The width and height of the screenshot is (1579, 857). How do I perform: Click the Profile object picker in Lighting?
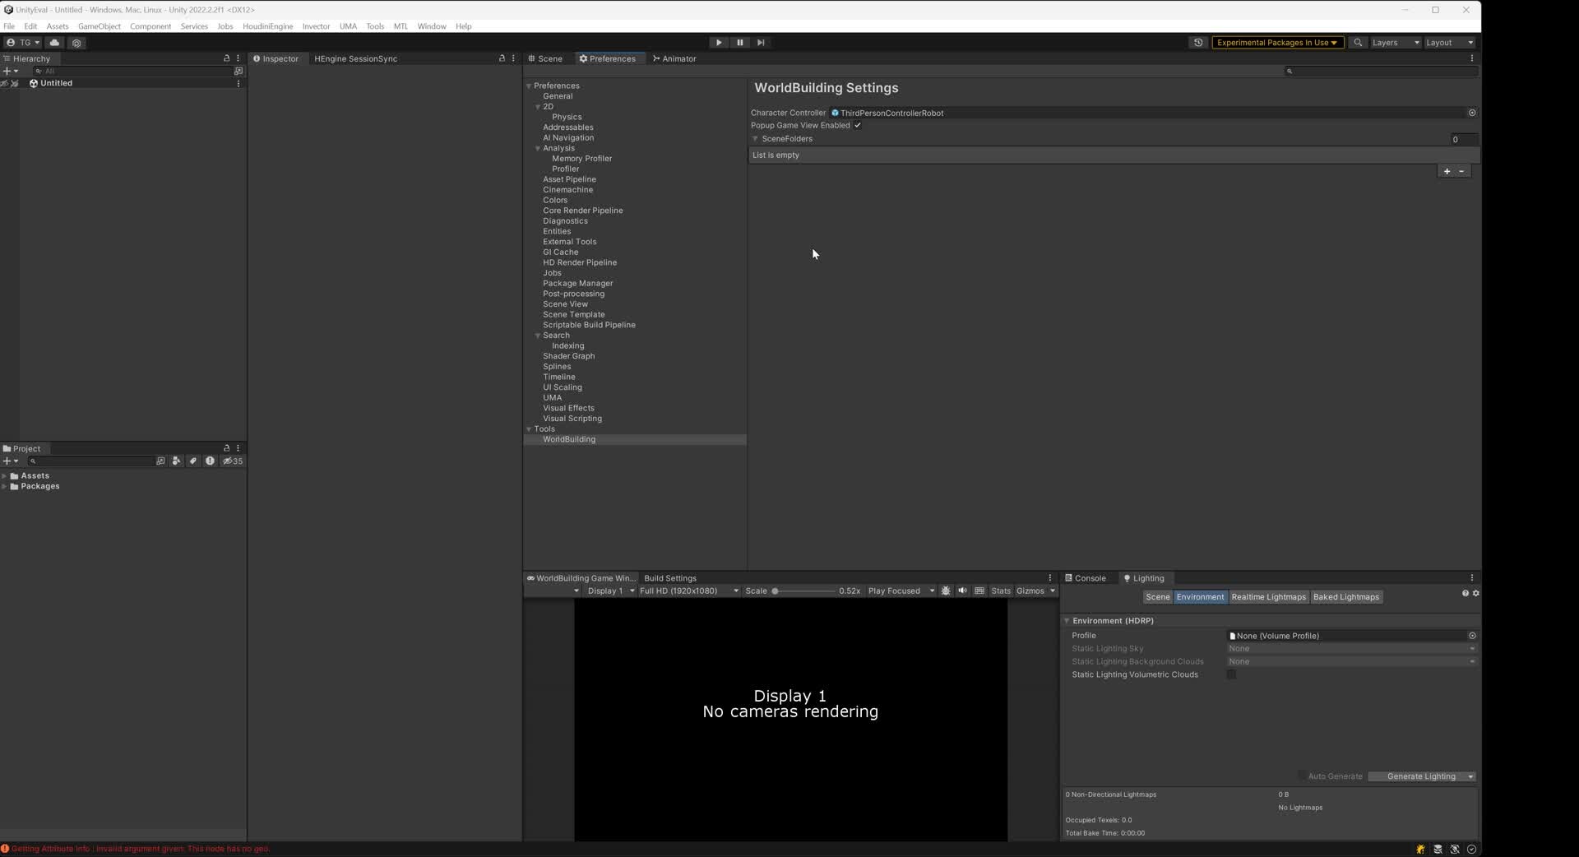point(1472,636)
